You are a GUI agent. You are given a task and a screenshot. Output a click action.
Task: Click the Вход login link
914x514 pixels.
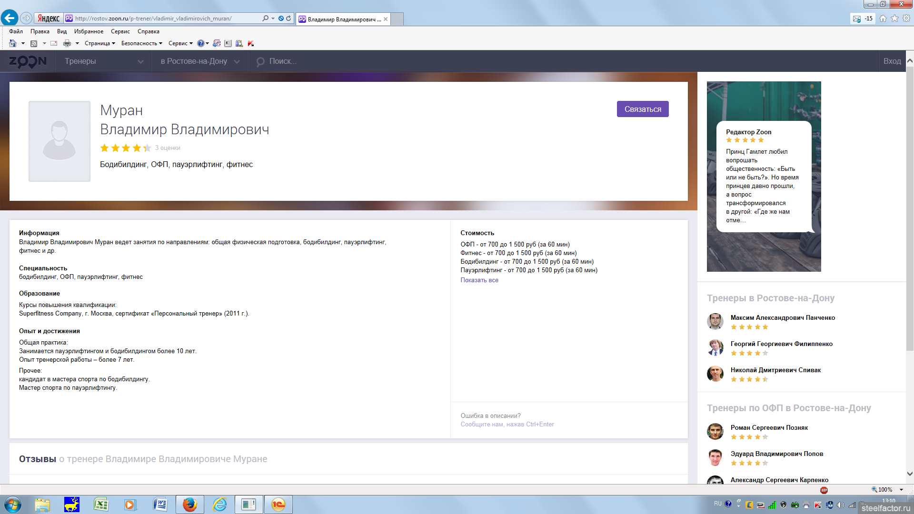coord(892,61)
